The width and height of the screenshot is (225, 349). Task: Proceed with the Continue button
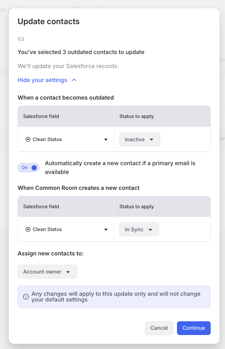(x=194, y=328)
